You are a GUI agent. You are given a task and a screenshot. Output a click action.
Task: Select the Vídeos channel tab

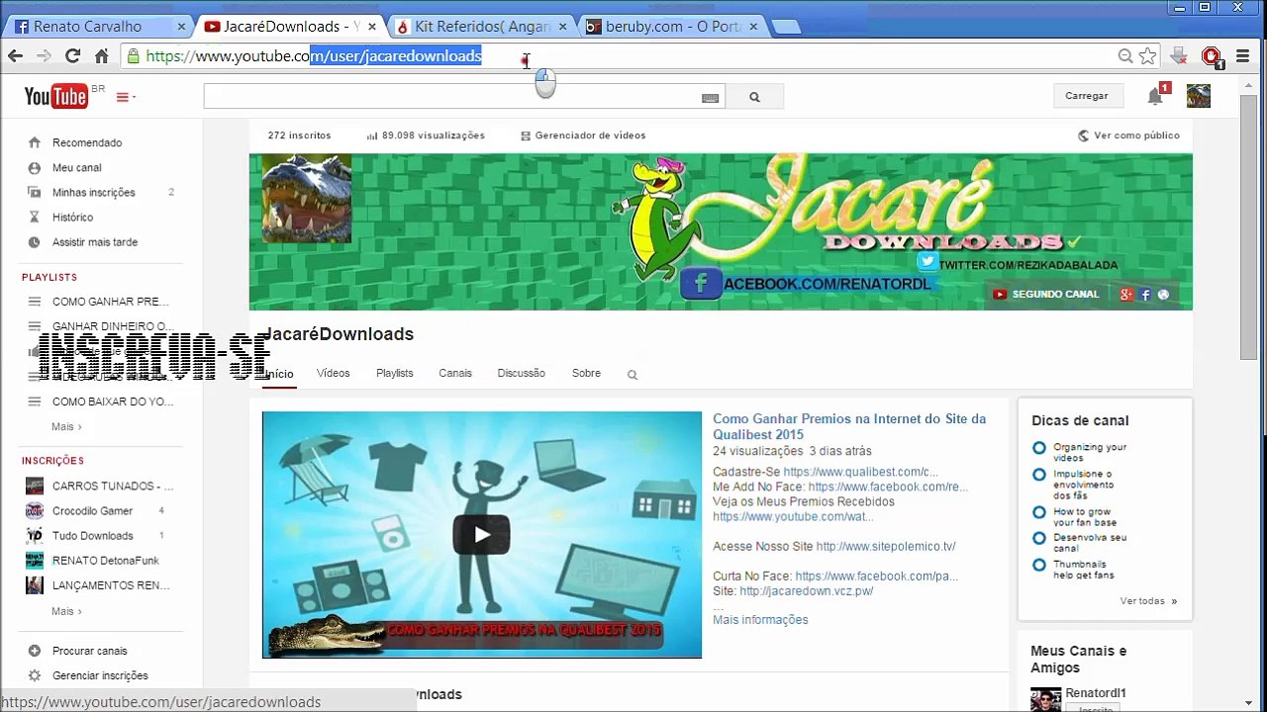pos(334,373)
